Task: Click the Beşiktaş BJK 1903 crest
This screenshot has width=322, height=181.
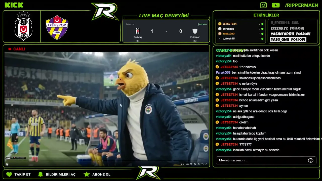Action: [x=23, y=26]
